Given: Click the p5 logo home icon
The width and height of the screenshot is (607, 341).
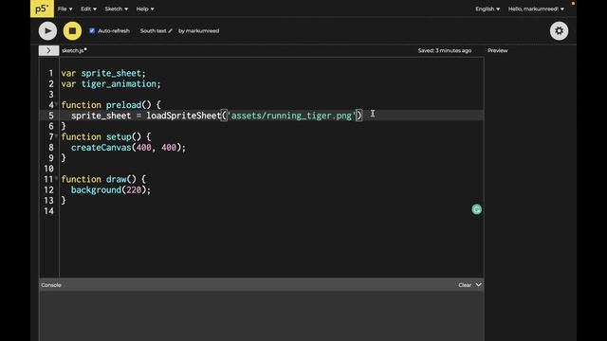Looking at the screenshot, I should [42, 9].
